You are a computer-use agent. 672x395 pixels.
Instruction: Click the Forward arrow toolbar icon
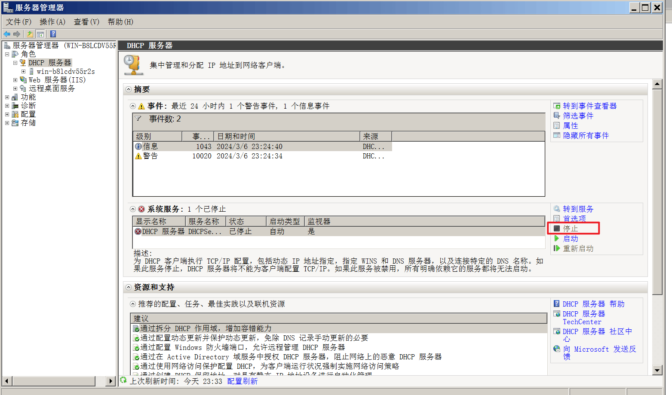[x=17, y=34]
